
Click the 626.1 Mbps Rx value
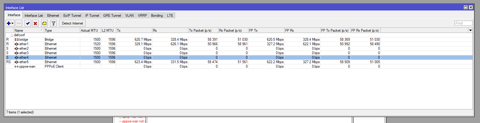[179, 44]
